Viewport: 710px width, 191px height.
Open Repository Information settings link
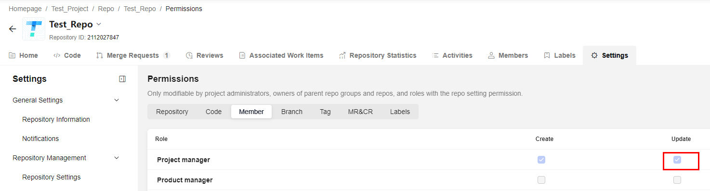point(56,119)
